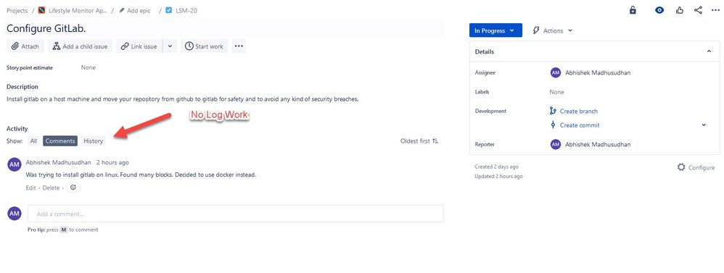This screenshot has width=724, height=273.
Task: Select the Comments activity tab
Action: [60, 141]
